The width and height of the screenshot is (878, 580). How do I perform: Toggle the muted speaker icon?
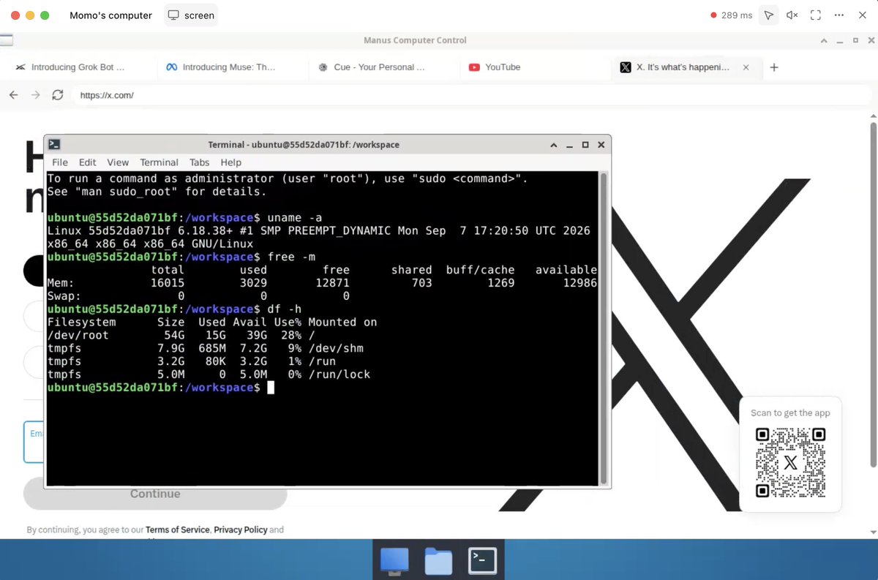coord(792,15)
